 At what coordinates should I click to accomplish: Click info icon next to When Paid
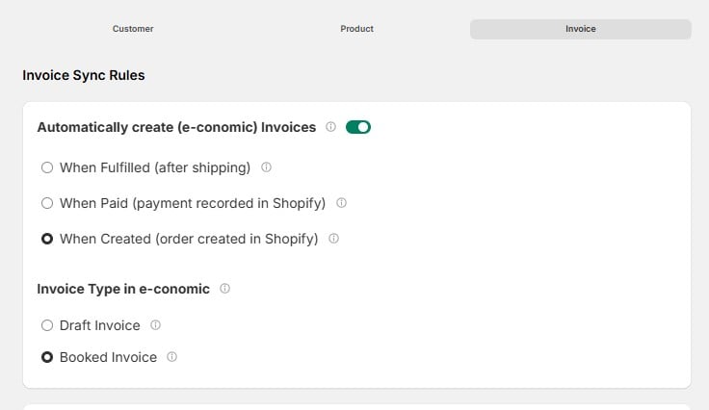click(341, 203)
